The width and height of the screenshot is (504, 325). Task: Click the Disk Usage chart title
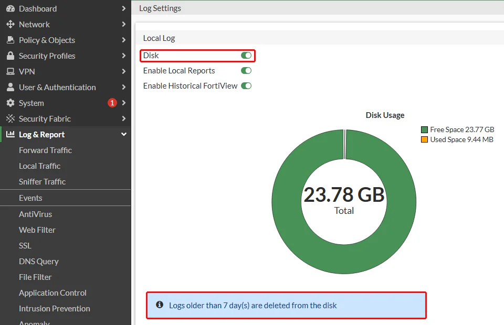385,115
